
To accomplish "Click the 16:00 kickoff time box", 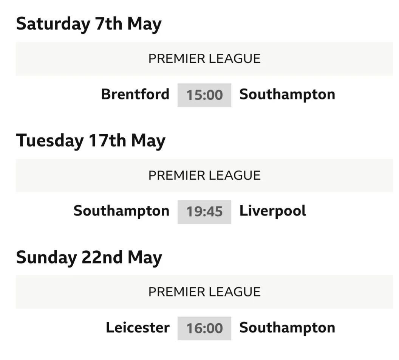I will coord(204,328).
